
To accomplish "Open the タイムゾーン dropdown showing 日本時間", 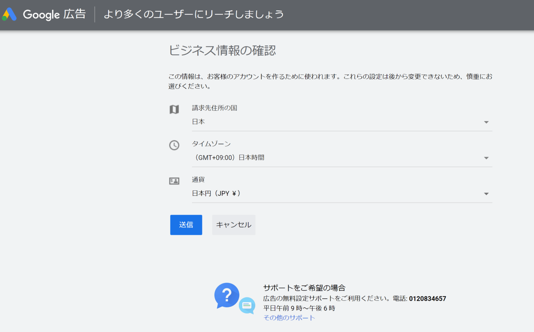I will [342, 158].
